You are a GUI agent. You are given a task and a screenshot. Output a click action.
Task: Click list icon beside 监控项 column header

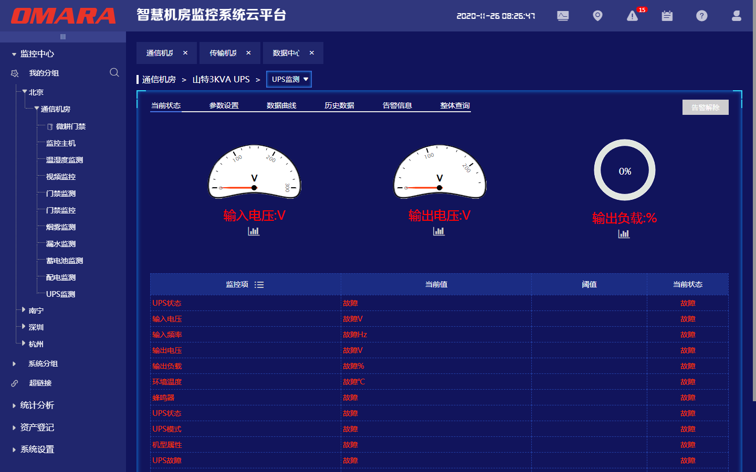coord(259,285)
